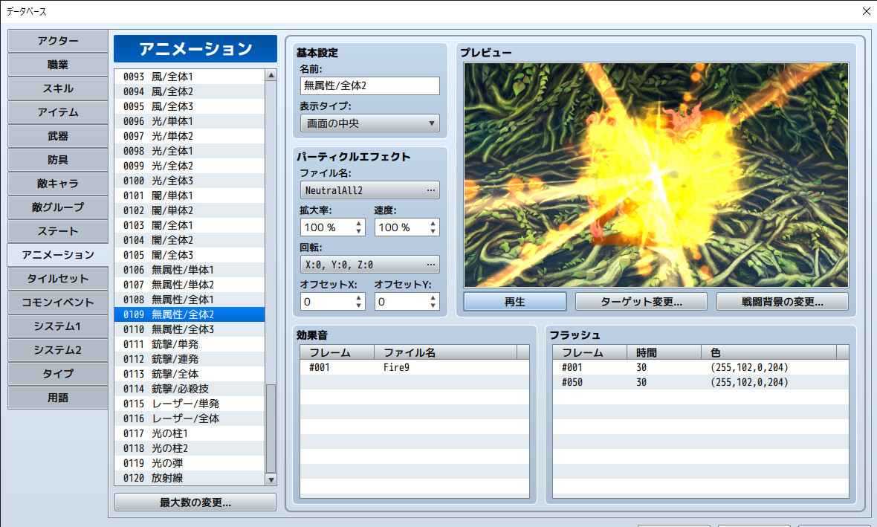Switch to the スキル database tab
Viewport: 877px width, 527px height.
[x=57, y=88]
